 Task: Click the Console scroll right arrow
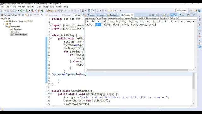click(193, 70)
